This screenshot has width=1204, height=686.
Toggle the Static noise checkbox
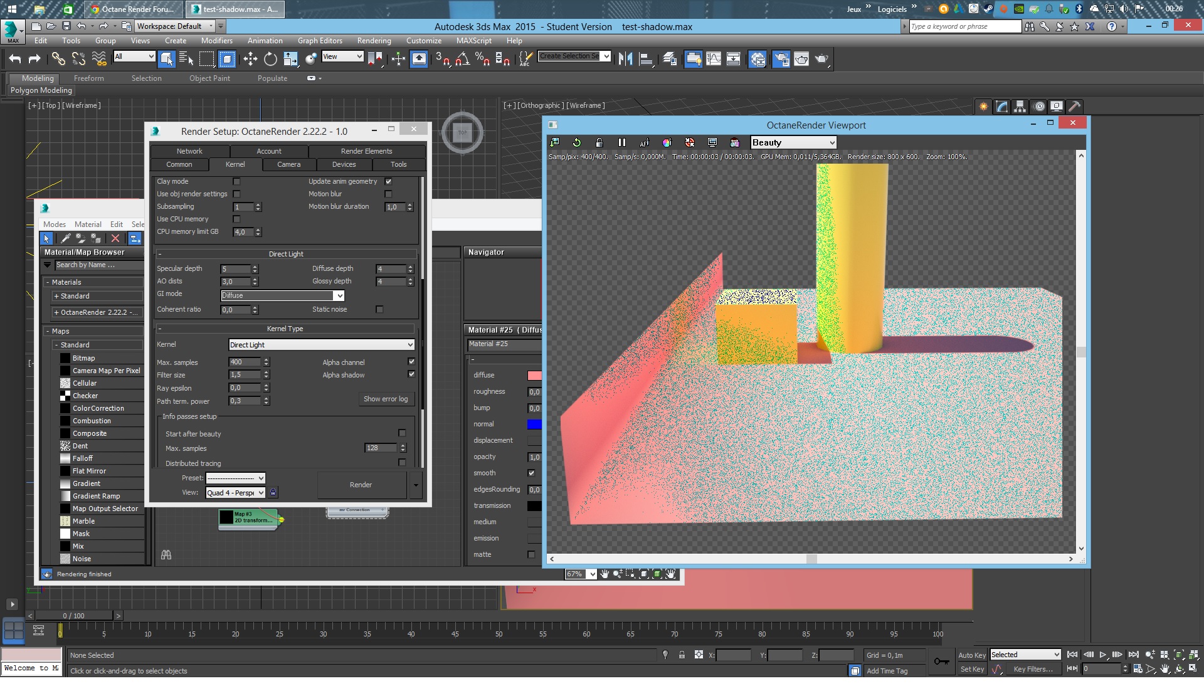point(379,309)
